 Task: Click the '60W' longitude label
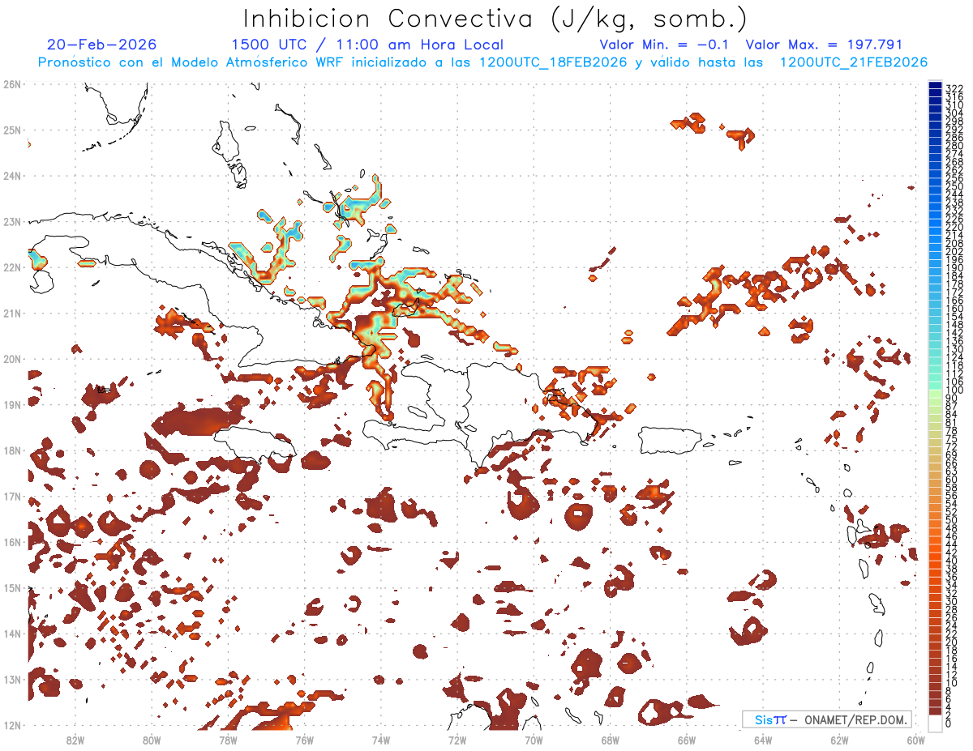[916, 739]
